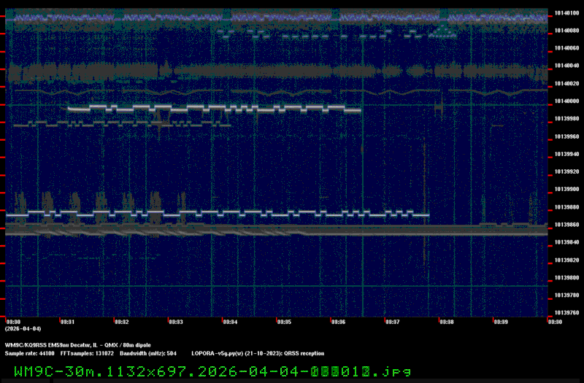The width and height of the screenshot is (584, 383).
Task: Click the 00:31 time axis marker
Action: 67,321
